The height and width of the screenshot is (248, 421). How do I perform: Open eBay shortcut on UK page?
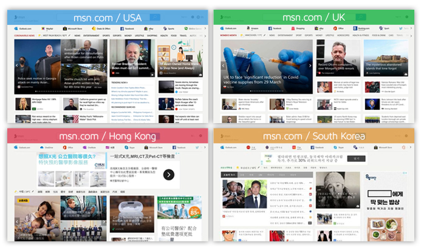click(319, 28)
